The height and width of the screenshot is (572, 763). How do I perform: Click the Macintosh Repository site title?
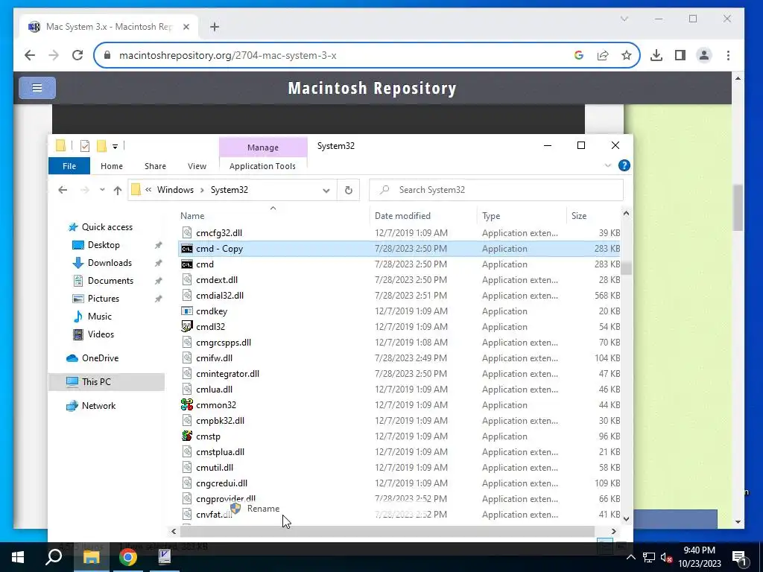(x=373, y=88)
